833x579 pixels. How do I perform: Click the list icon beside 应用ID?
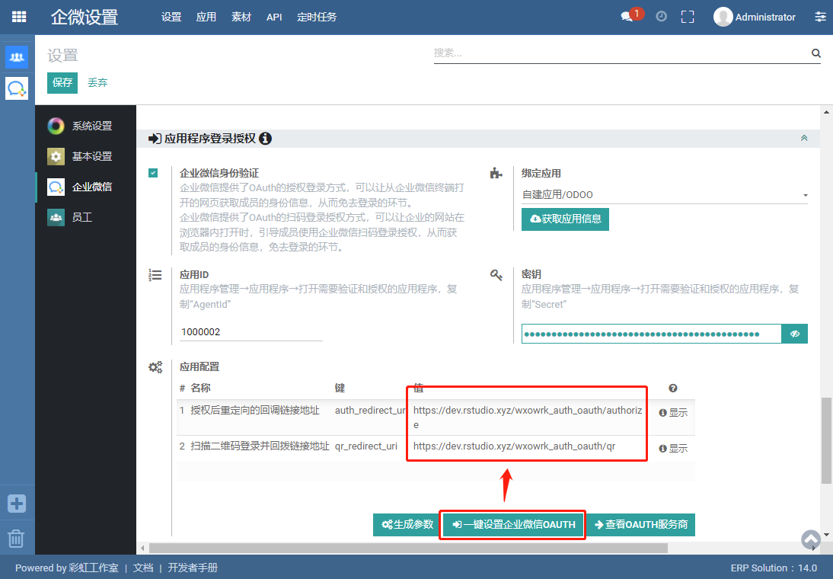[x=155, y=275]
